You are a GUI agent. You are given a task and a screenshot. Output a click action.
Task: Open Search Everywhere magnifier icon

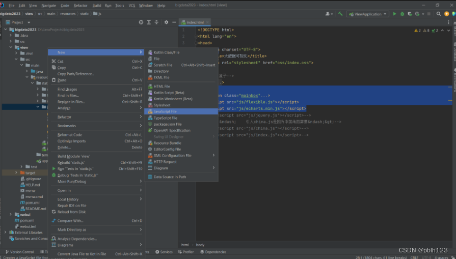(x=439, y=14)
